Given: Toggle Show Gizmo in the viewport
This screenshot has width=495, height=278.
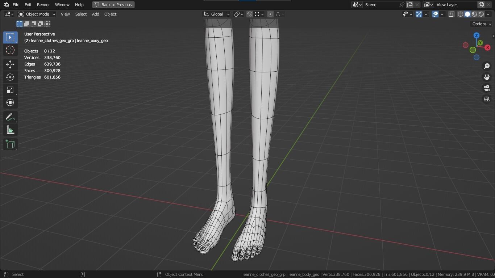Looking at the screenshot, I should click(419, 14).
